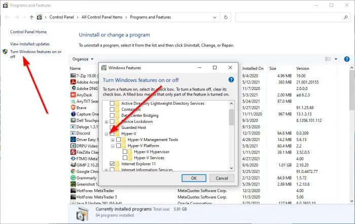Collapse the Hyper-V Platform node
This screenshot has height=224, width=355.
click(113, 146)
